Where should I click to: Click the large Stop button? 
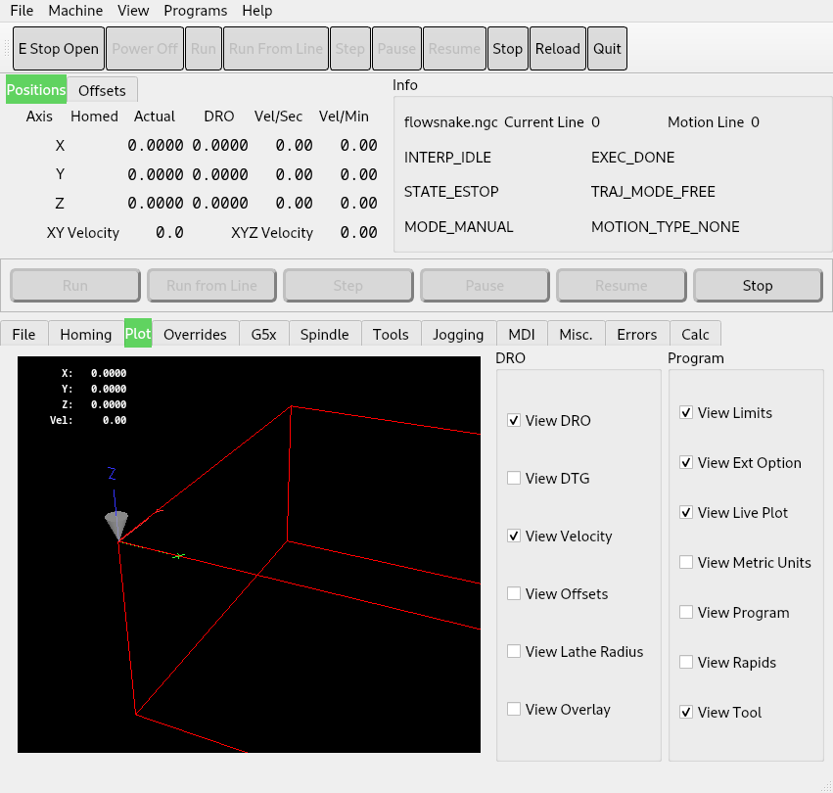pos(758,286)
